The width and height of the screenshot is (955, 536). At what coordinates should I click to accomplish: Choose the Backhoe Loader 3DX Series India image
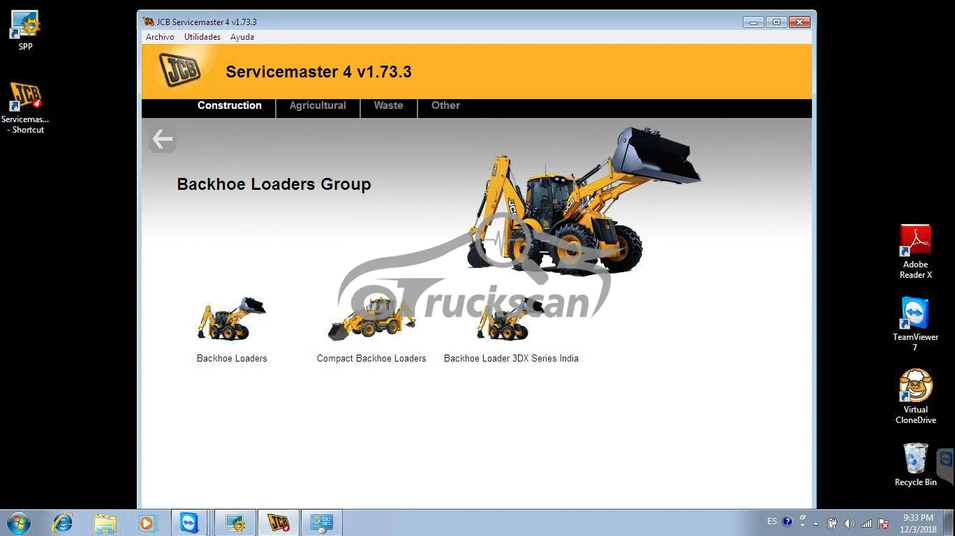(511, 319)
